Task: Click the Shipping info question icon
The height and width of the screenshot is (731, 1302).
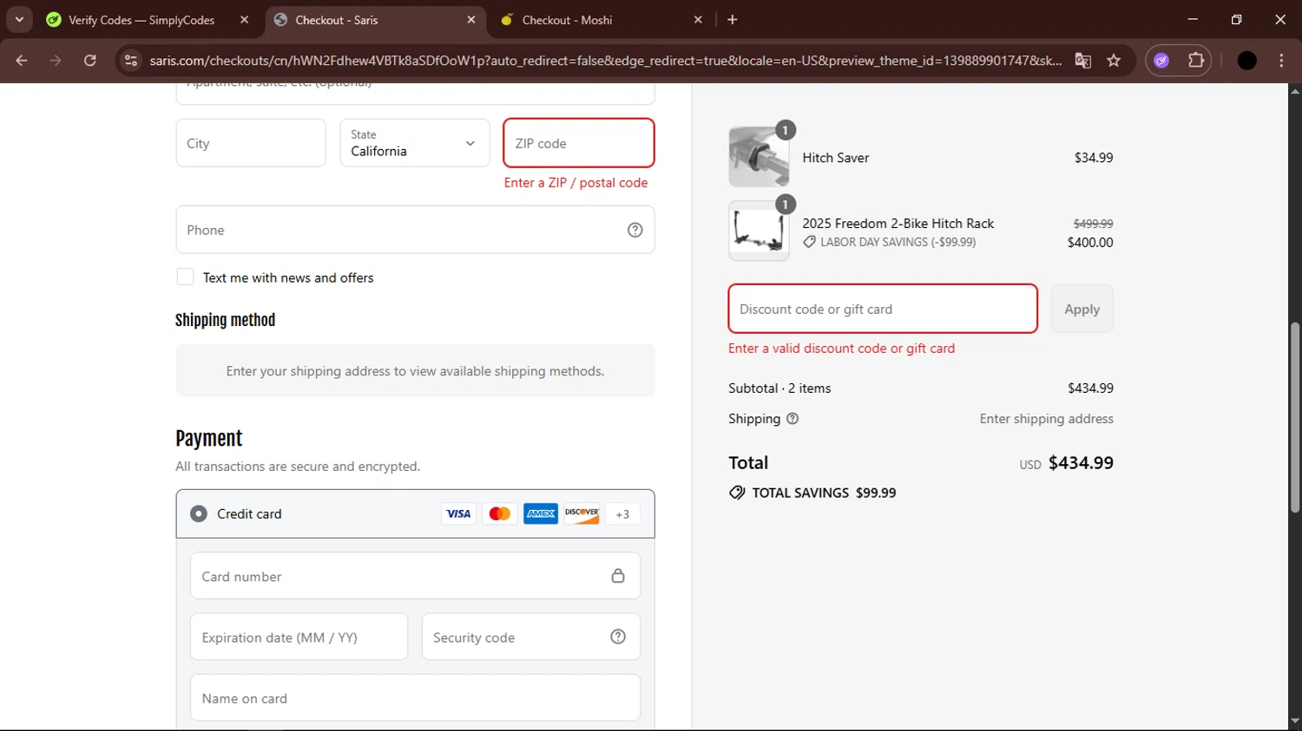Action: tap(792, 419)
